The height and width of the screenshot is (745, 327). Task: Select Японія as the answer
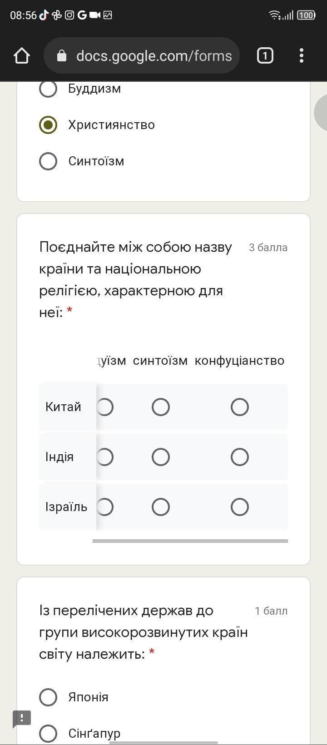48,697
